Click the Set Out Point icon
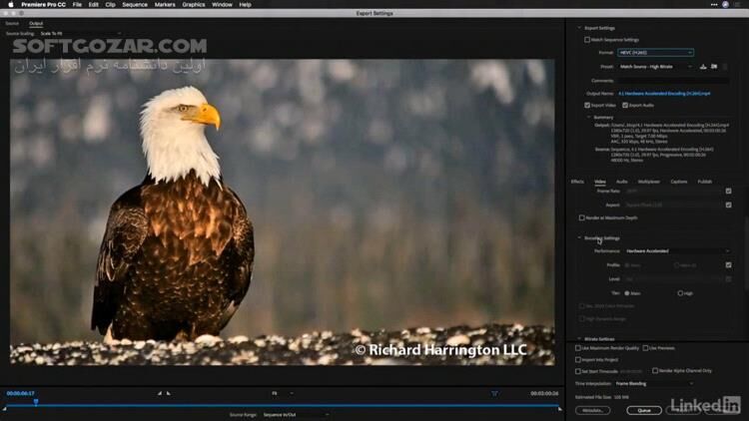 [x=168, y=393]
